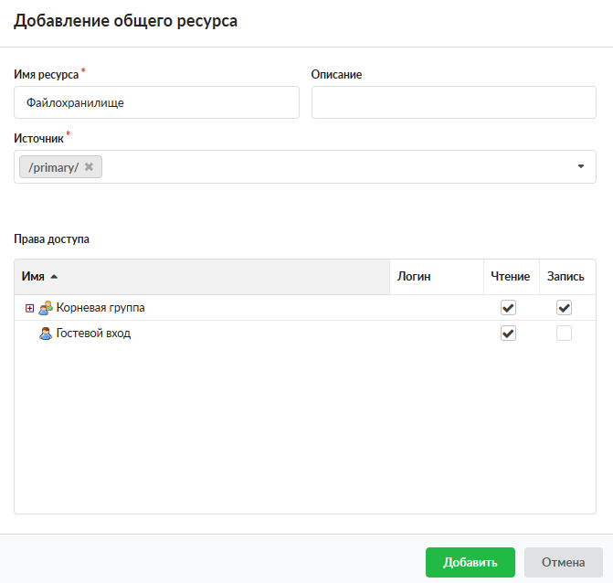Image resolution: width=613 pixels, height=583 pixels.
Task: Select the Гостевой вход row label
Action: (x=93, y=334)
